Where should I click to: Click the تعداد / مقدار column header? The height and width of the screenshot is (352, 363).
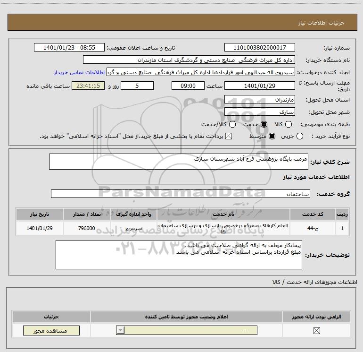point(87,214)
